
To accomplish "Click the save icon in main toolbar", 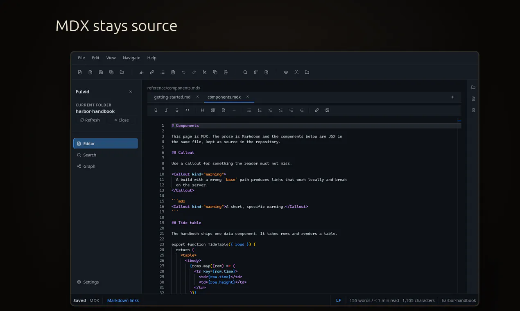I will pos(101,72).
